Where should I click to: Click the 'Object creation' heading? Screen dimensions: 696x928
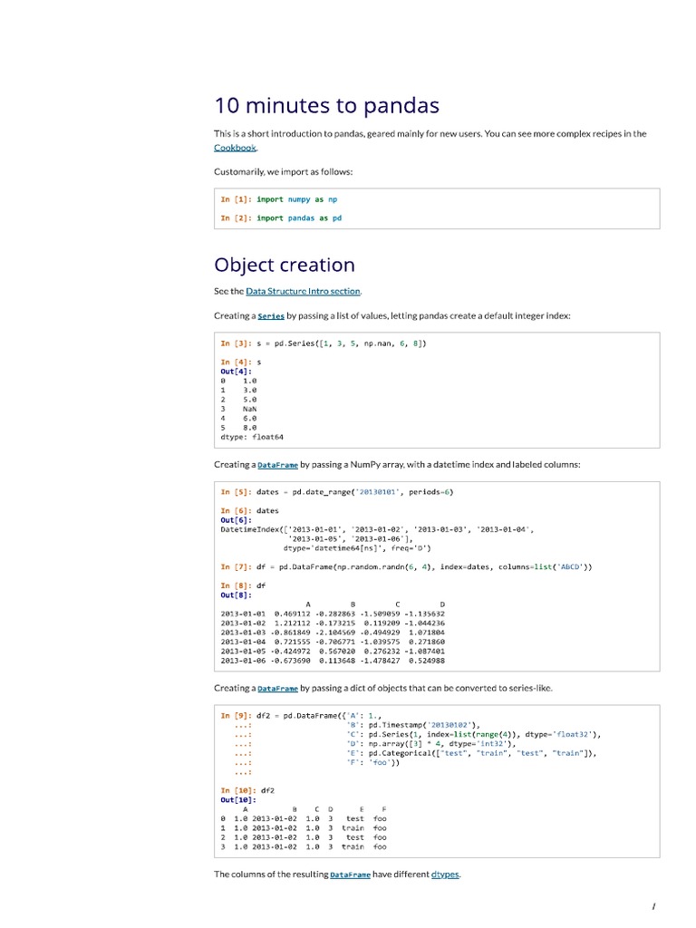[x=285, y=265]
